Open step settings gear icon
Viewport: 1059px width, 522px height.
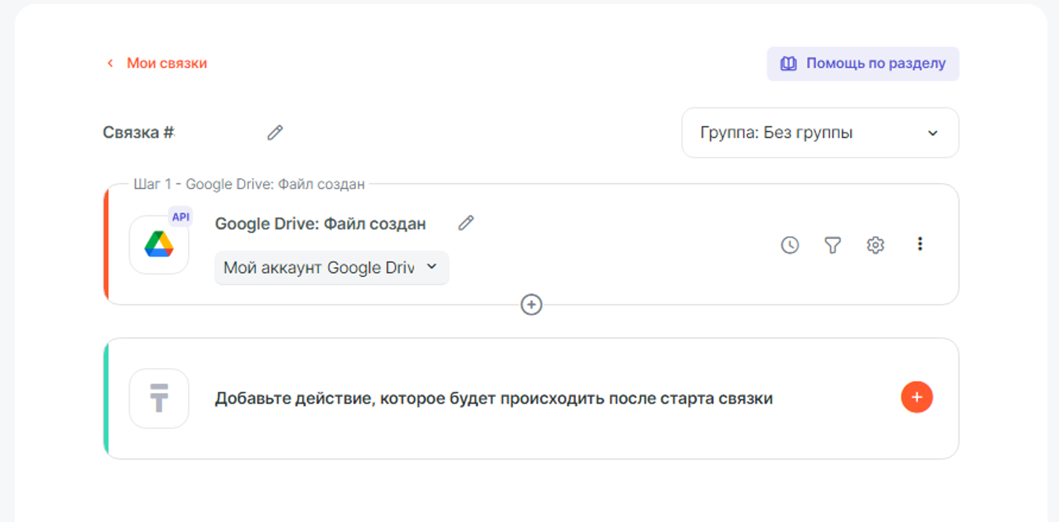876,244
